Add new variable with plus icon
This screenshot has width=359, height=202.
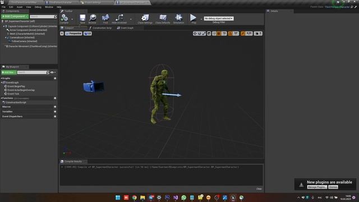(55, 112)
